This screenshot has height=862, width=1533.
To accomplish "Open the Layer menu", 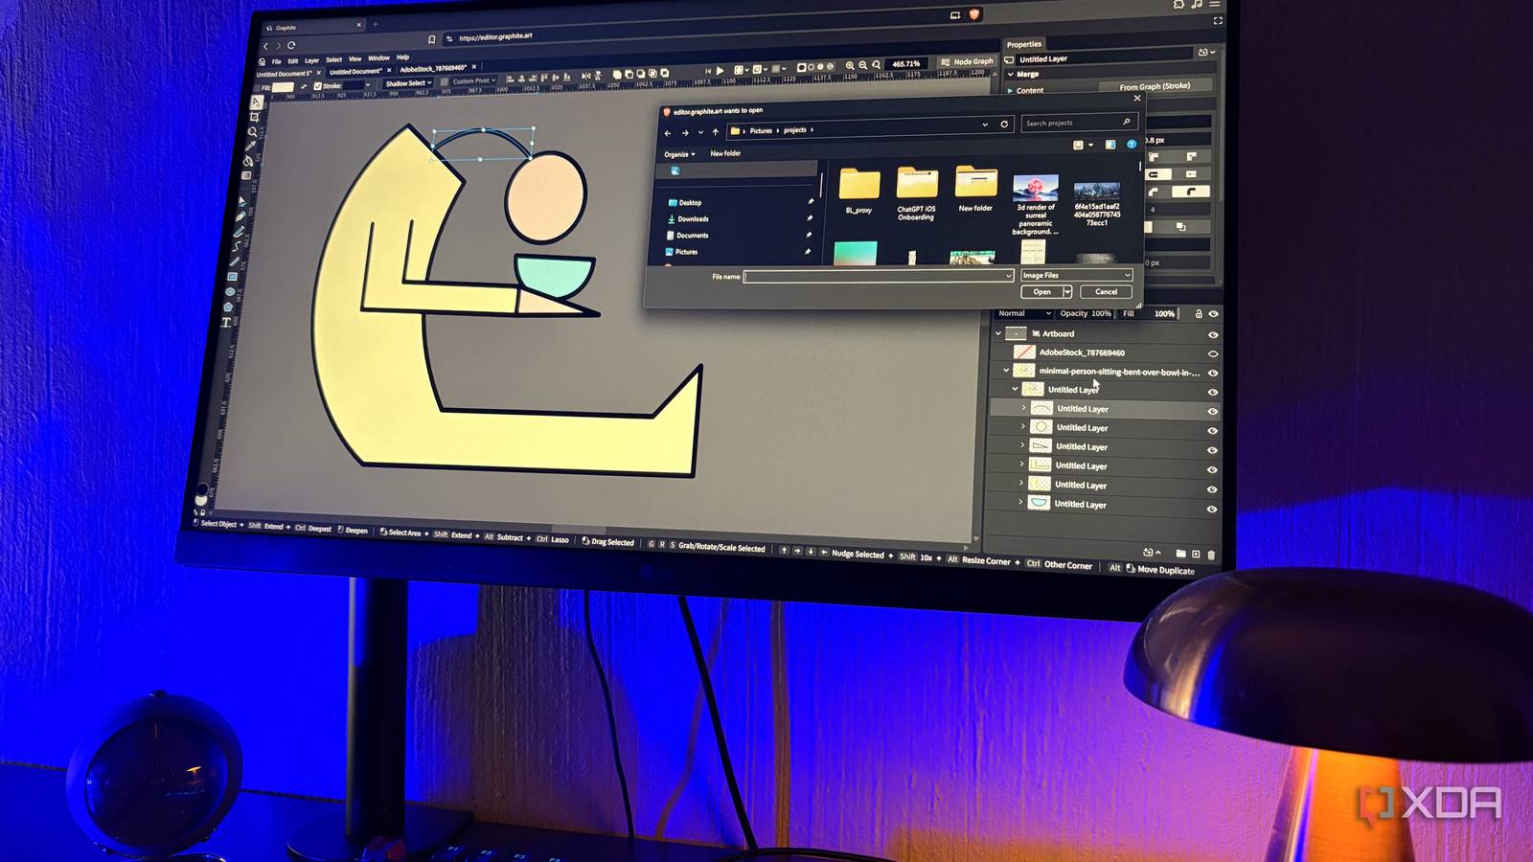I will point(311,61).
